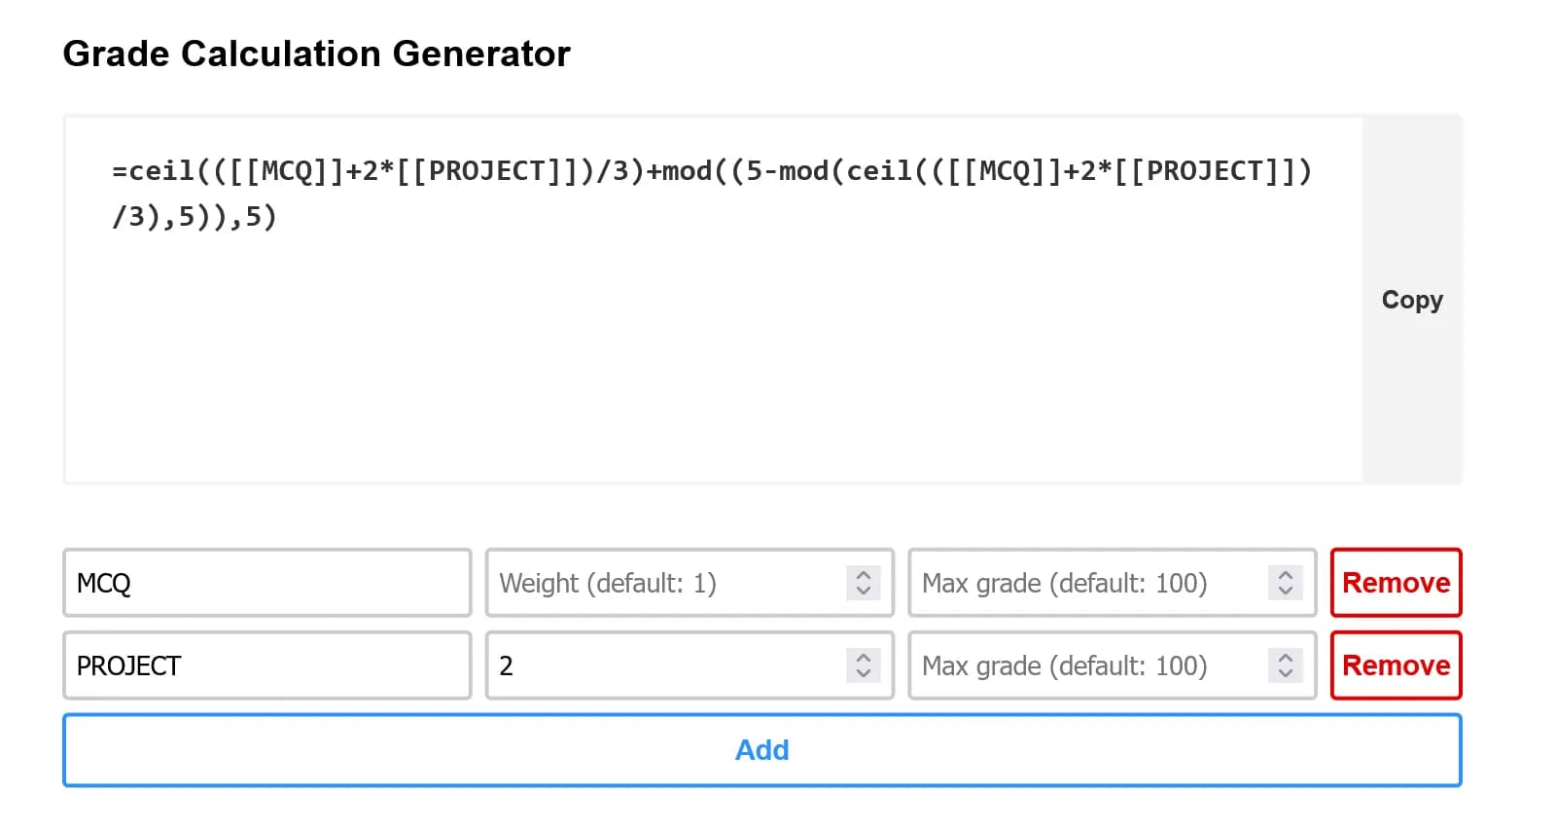Decrement MCQ max grade using down arrow

coord(1285,591)
